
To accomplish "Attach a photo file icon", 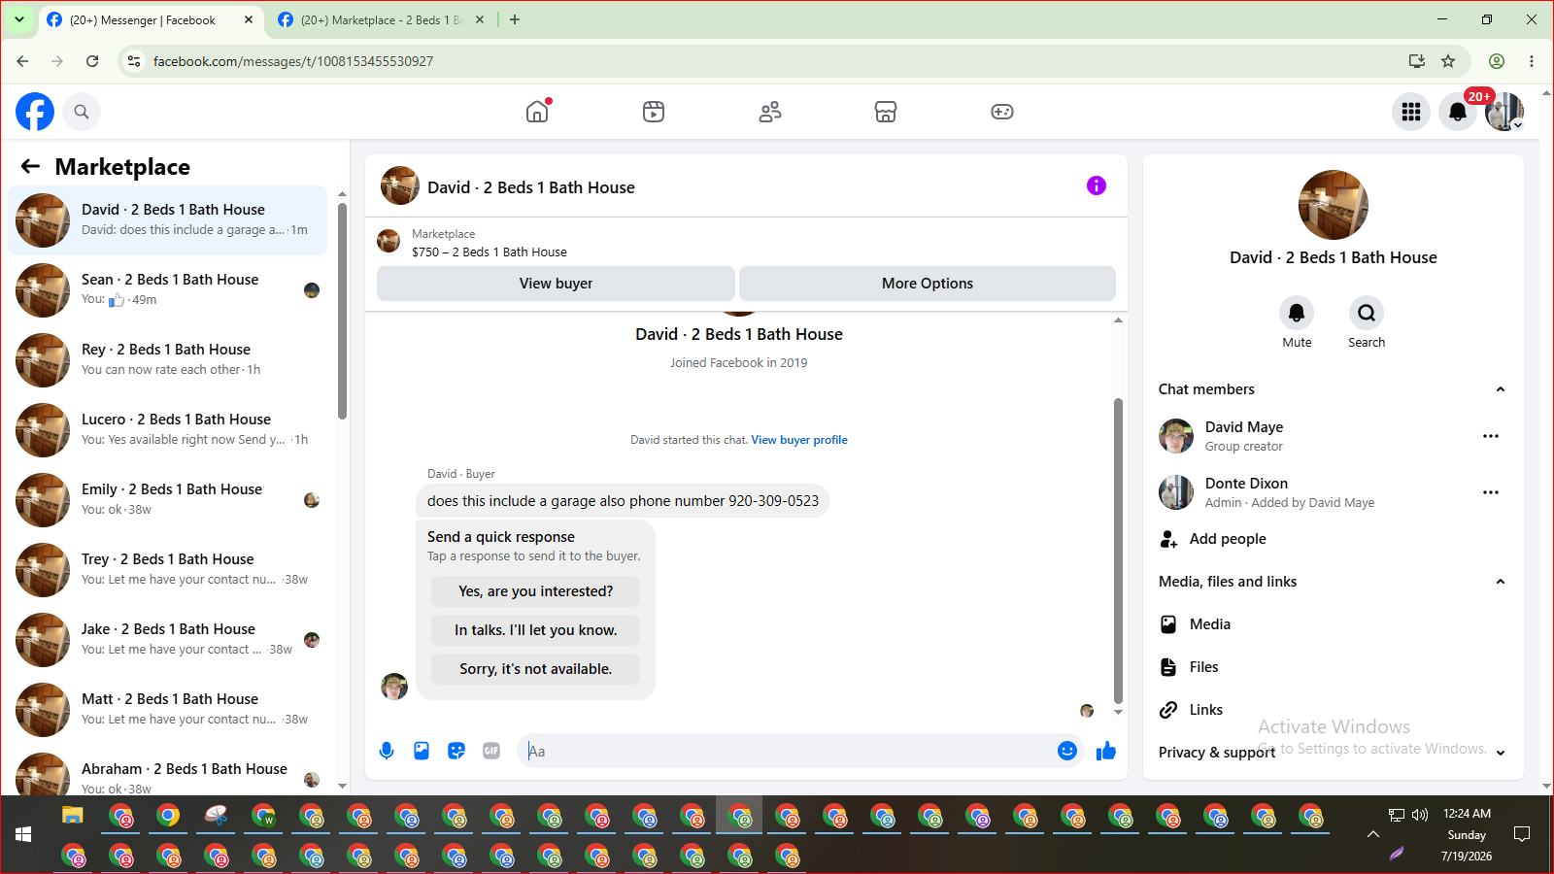I will tap(422, 751).
